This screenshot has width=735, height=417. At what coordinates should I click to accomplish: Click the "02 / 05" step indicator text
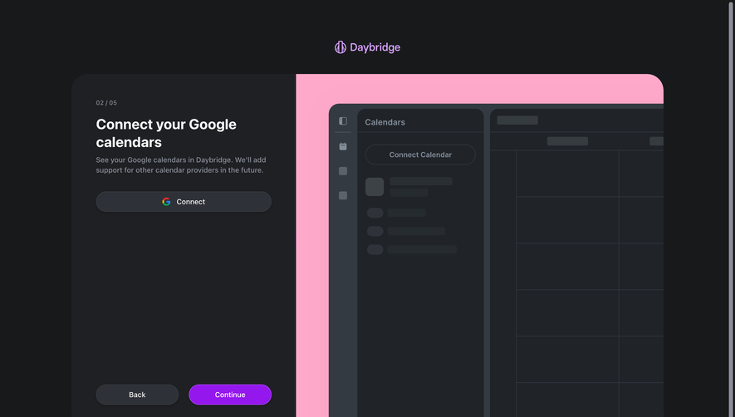click(106, 103)
